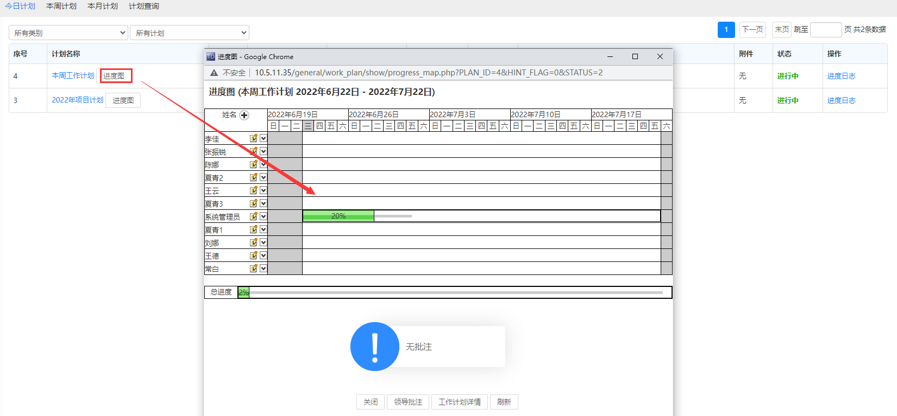Click the 不安全 warning triangle icon
The image size is (897, 416).
click(214, 73)
